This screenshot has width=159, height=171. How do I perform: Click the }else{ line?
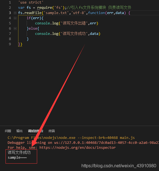point(33,29)
